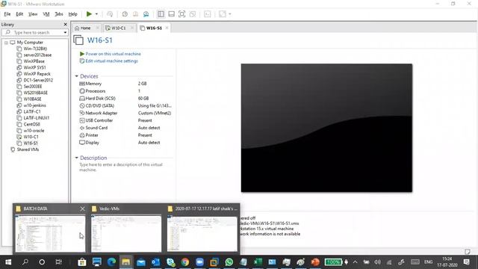
Task: Select WinXPBase in the library
Action: coord(31,61)
